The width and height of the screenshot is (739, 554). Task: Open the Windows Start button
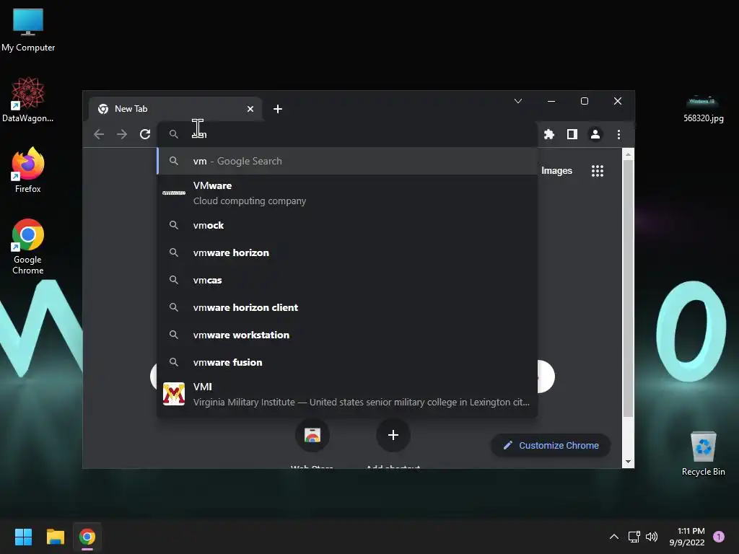pyautogui.click(x=23, y=537)
